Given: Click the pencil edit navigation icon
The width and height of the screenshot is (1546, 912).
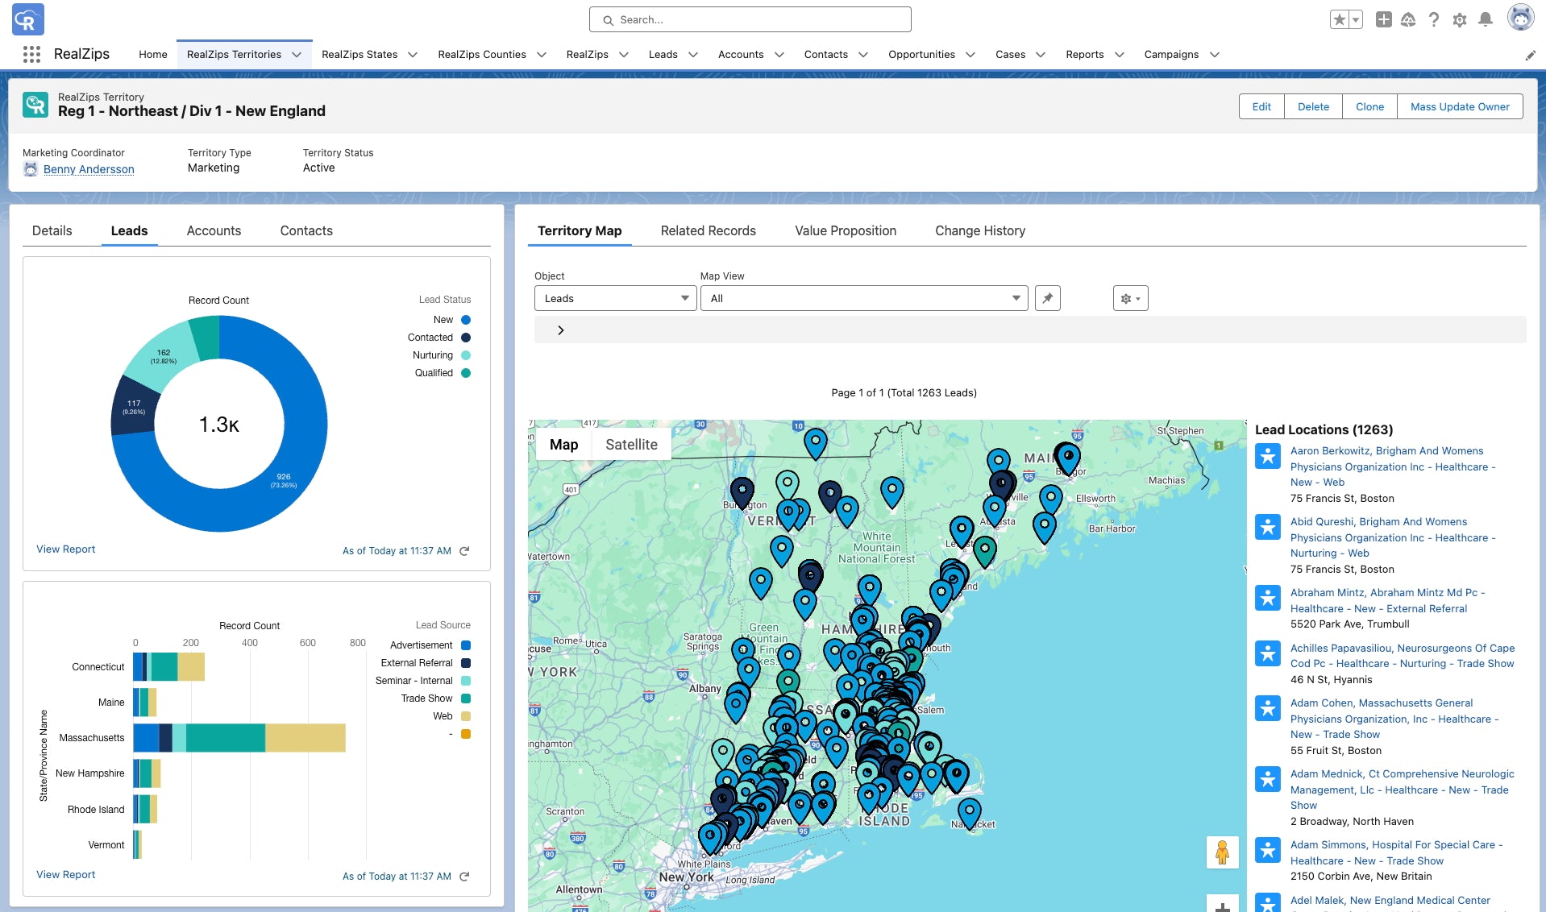Looking at the screenshot, I should pos(1530,55).
